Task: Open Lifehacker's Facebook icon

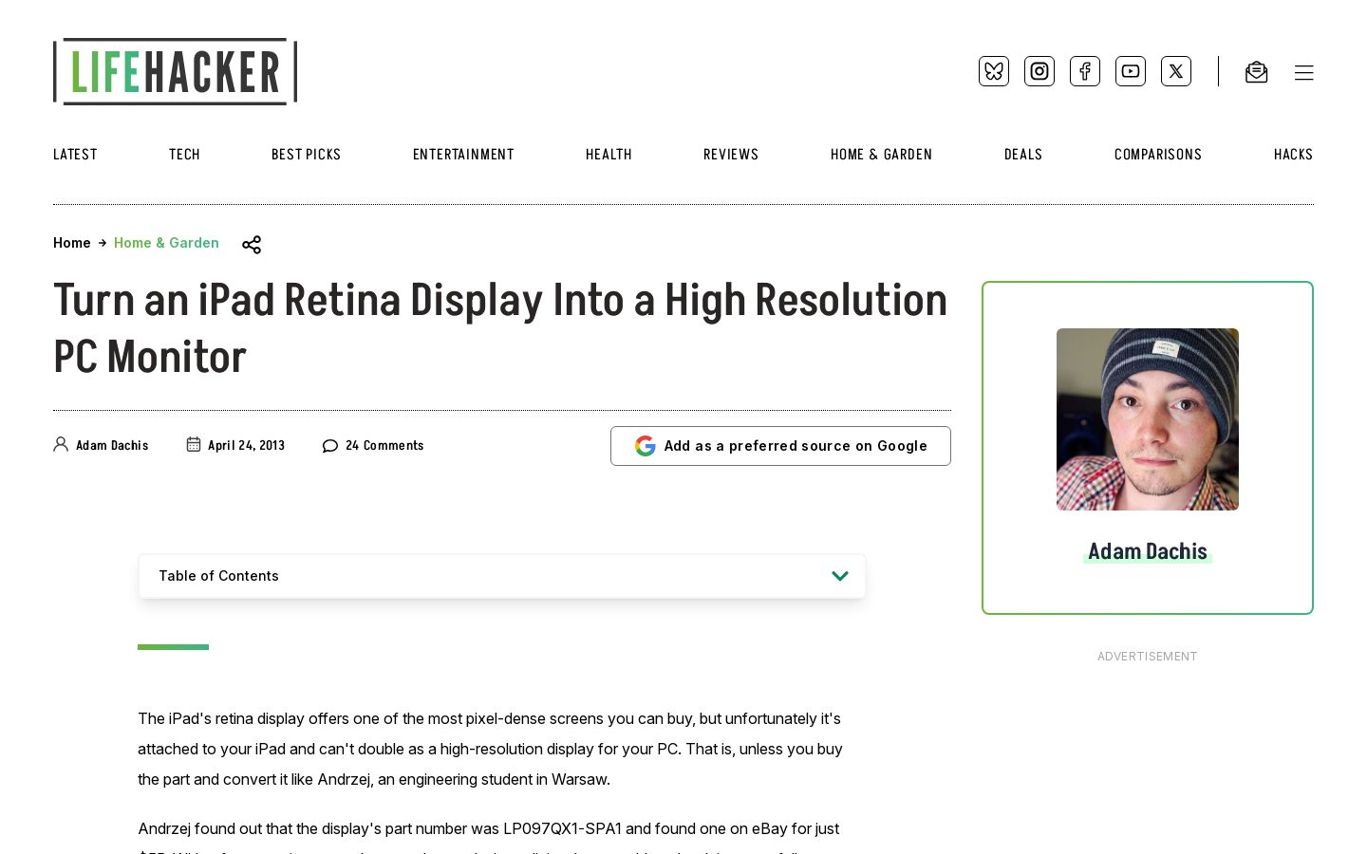Action: (x=1085, y=71)
